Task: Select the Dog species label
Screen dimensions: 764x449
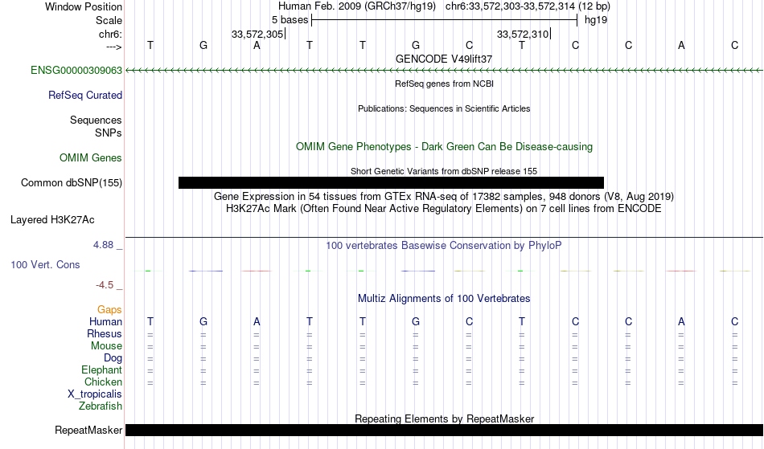Action: coord(113,358)
